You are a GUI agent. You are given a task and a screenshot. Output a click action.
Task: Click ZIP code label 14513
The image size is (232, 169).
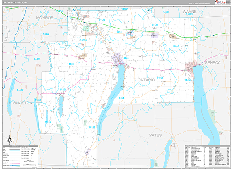pyautogui.click(x=166, y=12)
